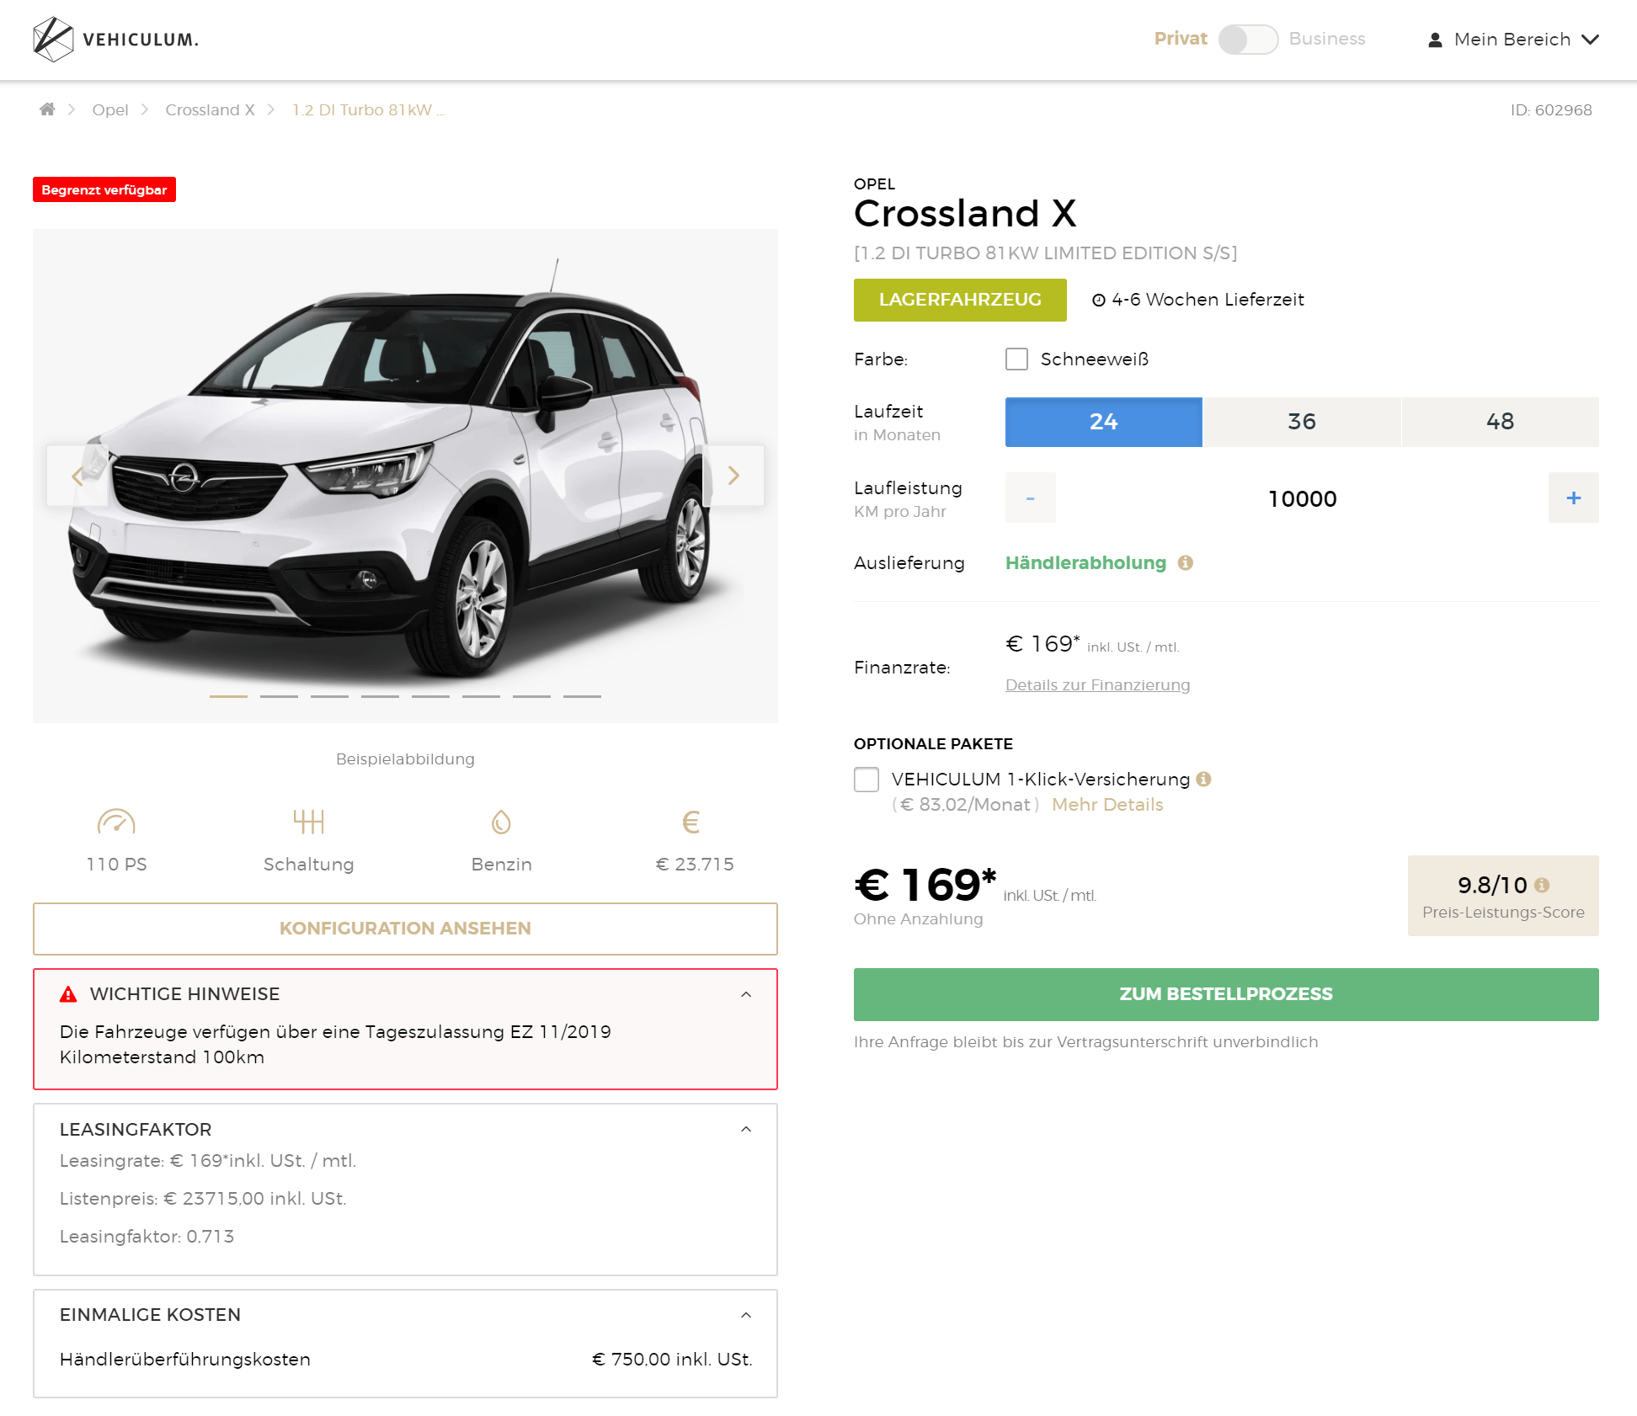Click the Händlerüberführungskosten row label

tap(185, 1360)
